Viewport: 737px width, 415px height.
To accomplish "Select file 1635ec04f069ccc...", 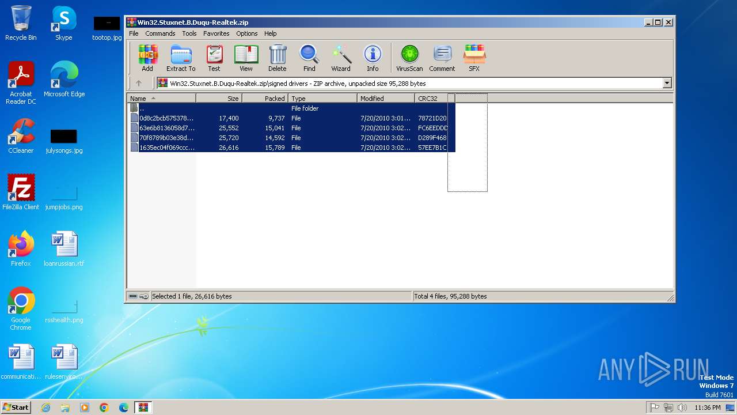I will (x=291, y=148).
